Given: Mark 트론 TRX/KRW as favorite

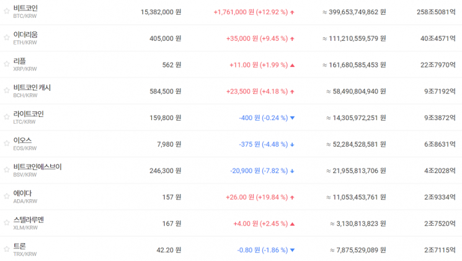Looking at the screenshot, I should [6, 249].
